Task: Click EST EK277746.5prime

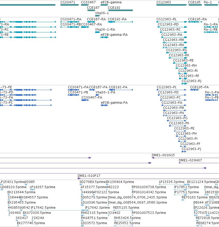Action: pos(31,223)
